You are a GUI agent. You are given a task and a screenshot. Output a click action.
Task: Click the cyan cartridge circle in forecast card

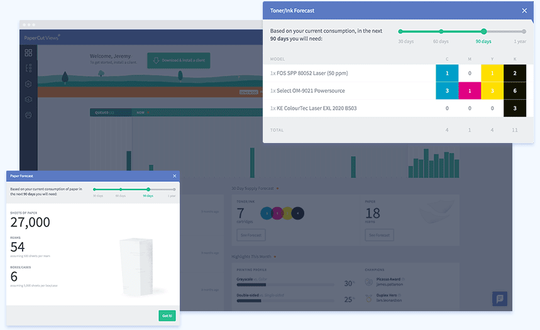[x=267, y=213]
